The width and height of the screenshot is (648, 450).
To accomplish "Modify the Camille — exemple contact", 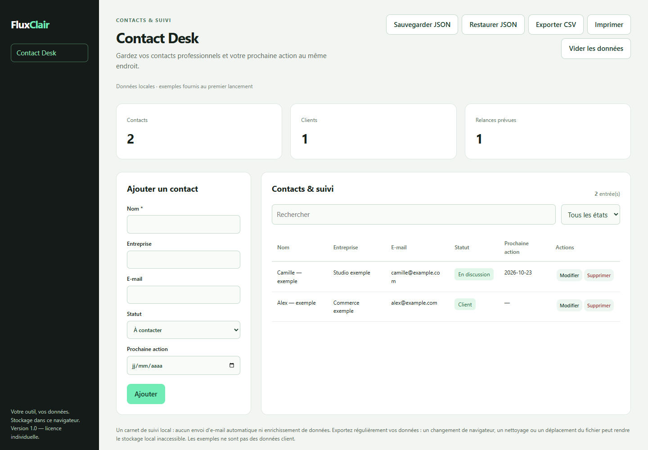I will [569, 275].
